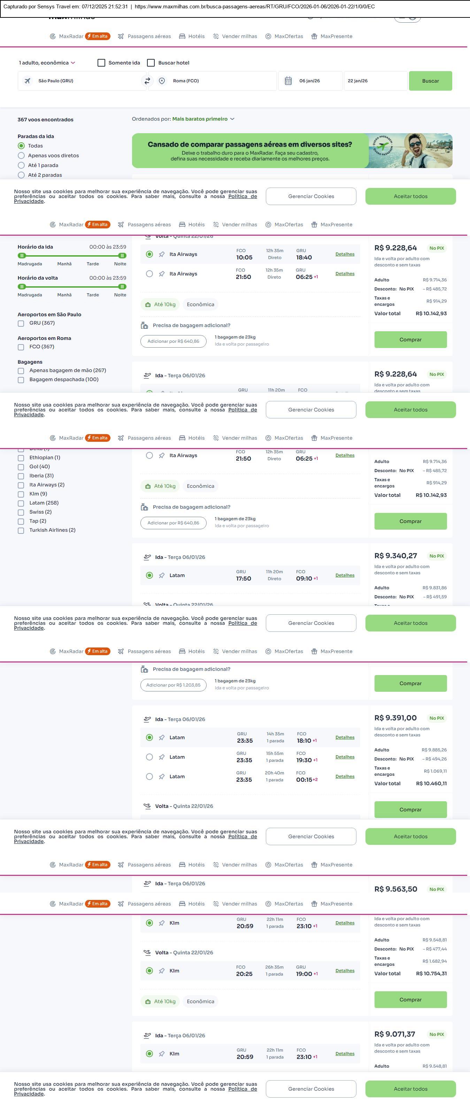This screenshot has height=1106, width=470.
Task: Filter by Turkish Airlines (2) checkbox
Action: click(21, 531)
